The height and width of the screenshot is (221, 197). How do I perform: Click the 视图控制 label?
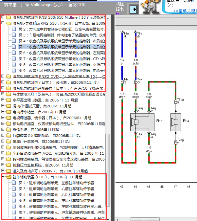(120, 7)
